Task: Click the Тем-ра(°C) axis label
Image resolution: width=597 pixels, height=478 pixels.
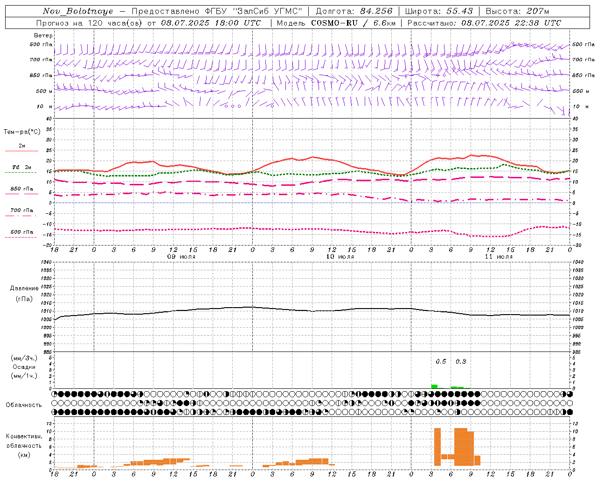Action: coord(22,132)
